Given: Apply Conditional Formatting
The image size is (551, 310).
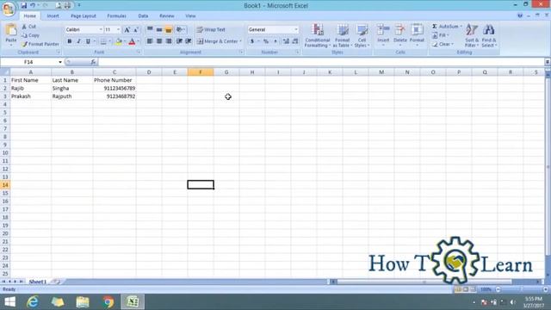Looking at the screenshot, I should click(x=318, y=36).
